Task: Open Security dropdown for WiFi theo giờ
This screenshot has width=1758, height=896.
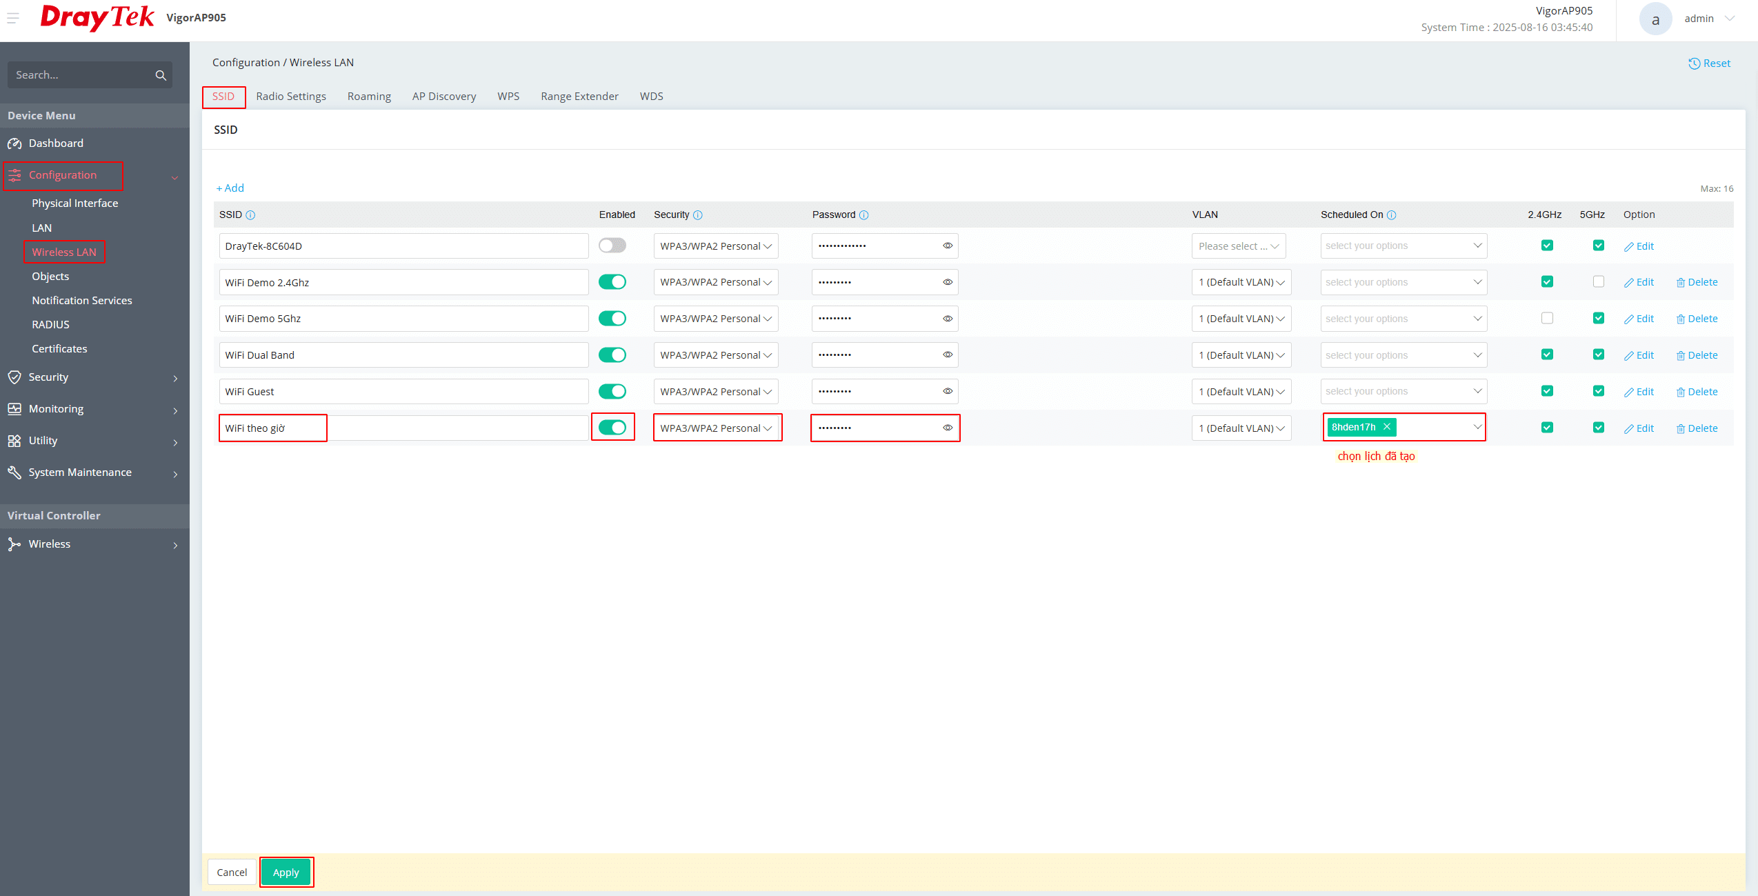Action: coord(716,428)
